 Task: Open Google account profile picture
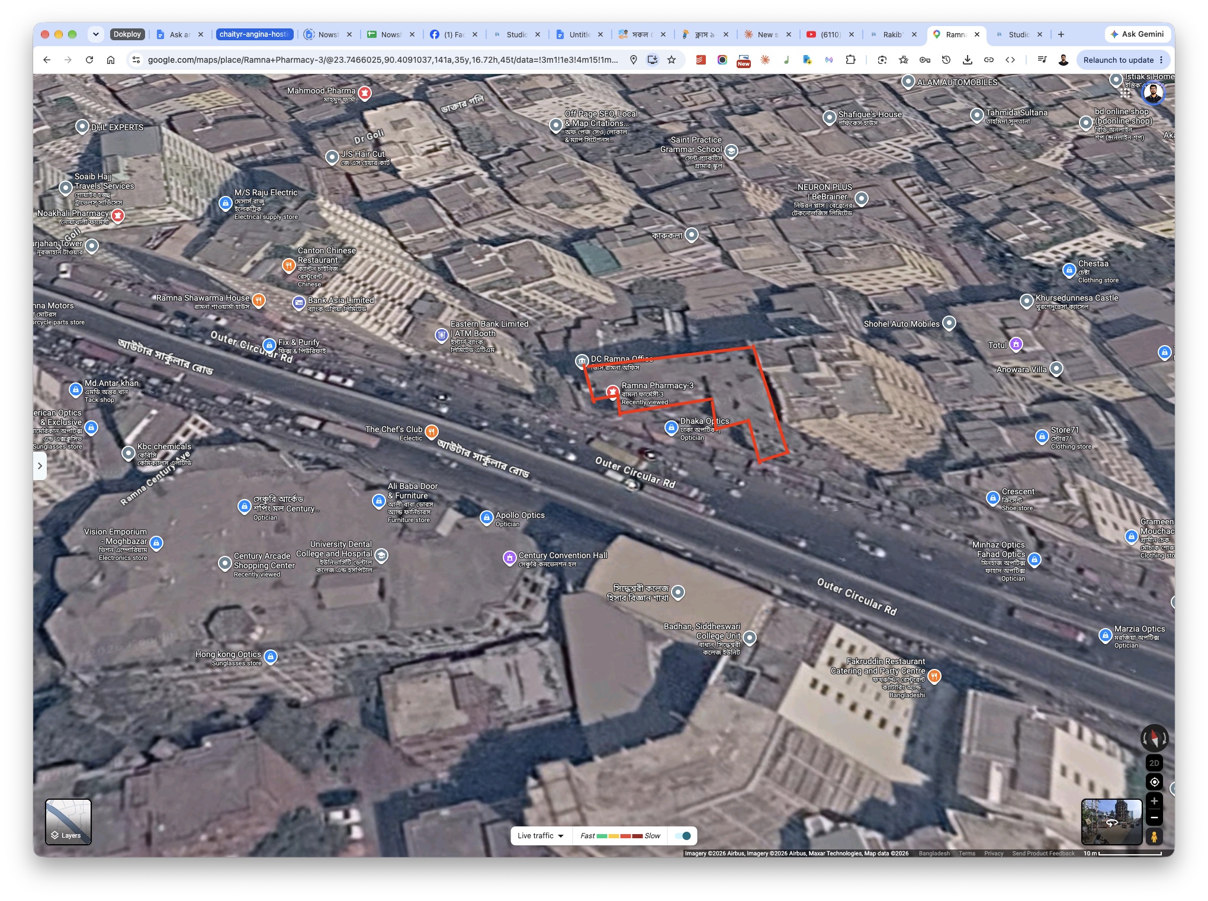(1154, 93)
